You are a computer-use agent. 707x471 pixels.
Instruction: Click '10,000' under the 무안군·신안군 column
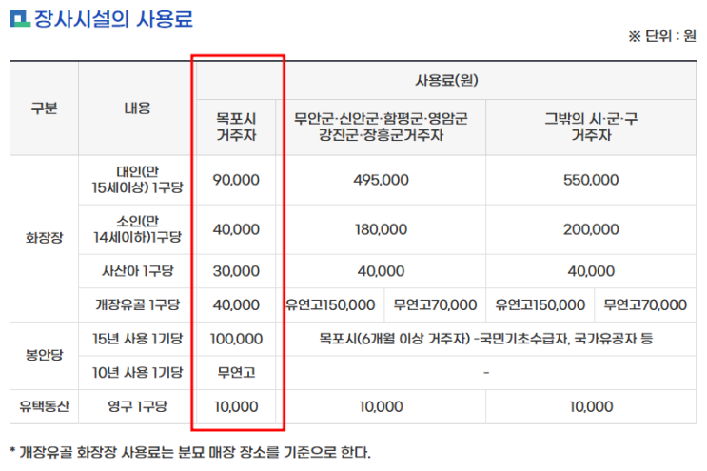[381, 407]
